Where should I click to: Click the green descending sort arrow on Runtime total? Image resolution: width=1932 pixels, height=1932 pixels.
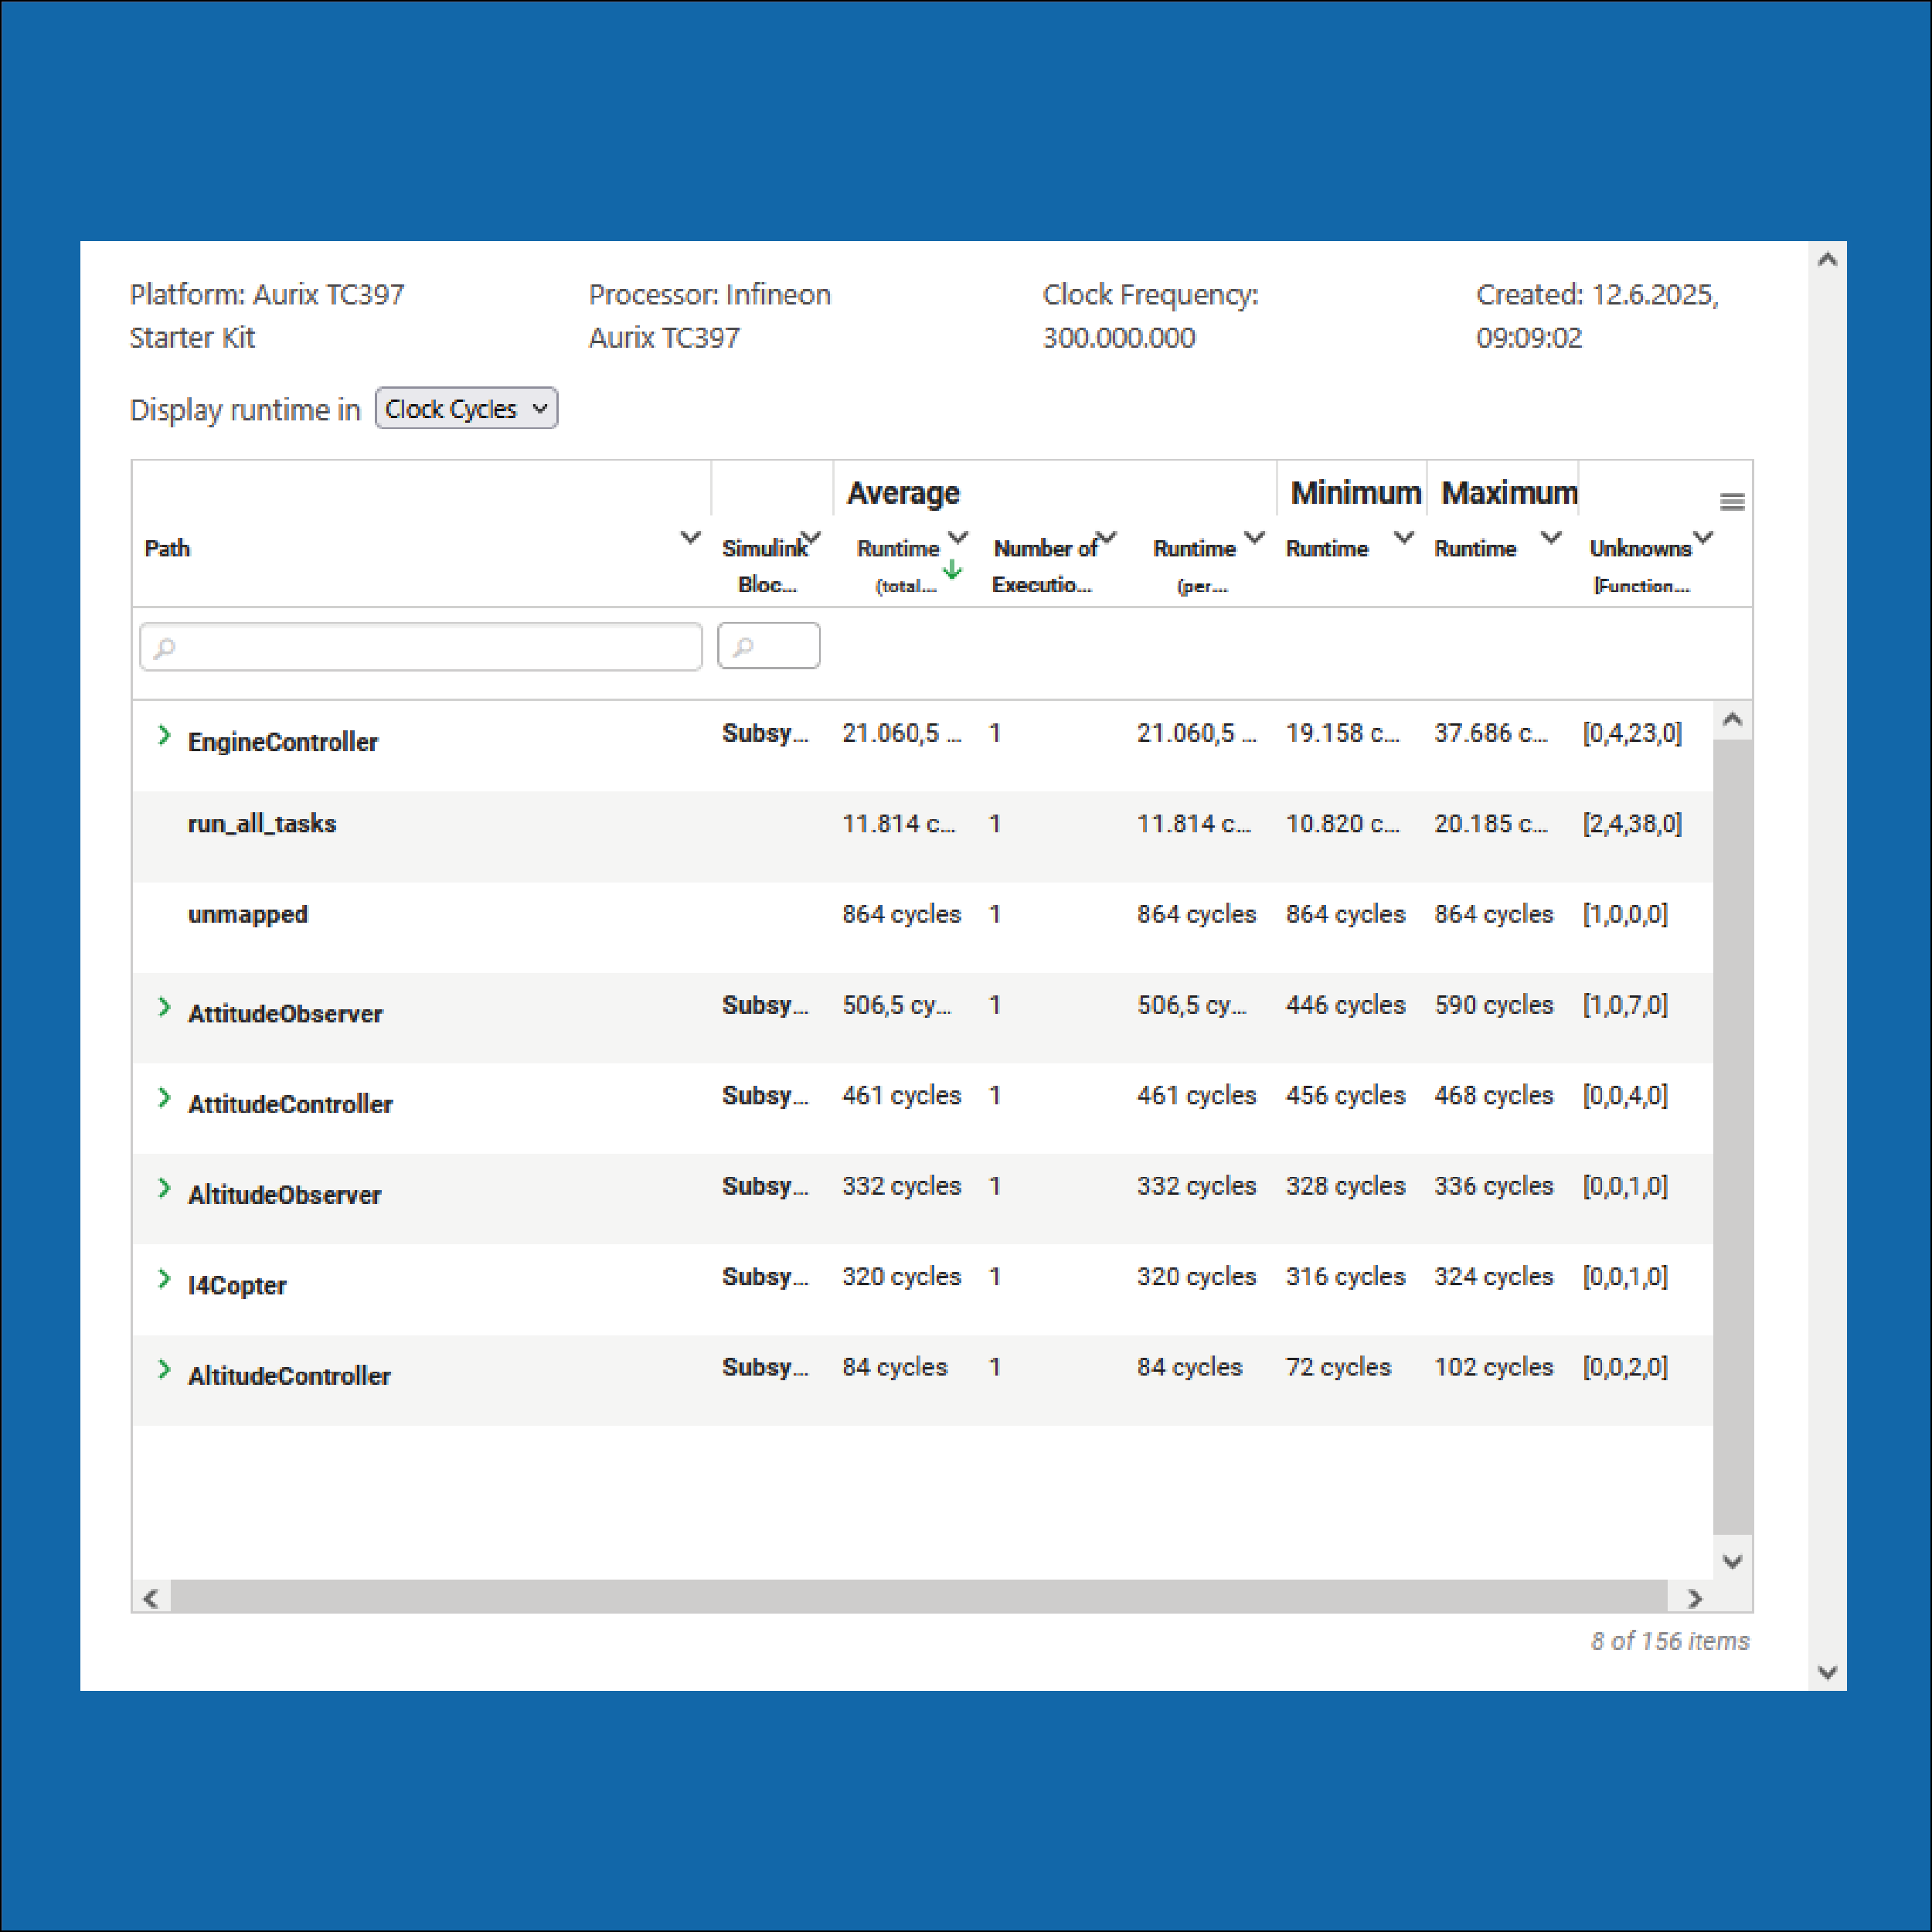(952, 570)
